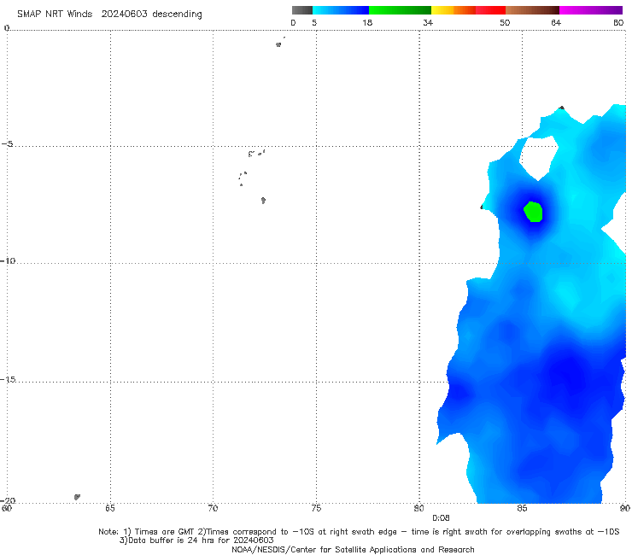Click the latitude axis label "-10"

pyautogui.click(x=8, y=260)
